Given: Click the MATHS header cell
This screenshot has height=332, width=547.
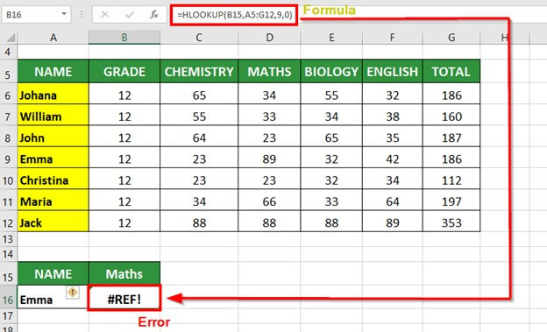Looking at the screenshot, I should click(269, 72).
